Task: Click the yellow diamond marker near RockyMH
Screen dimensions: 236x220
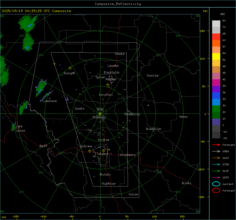Action: (70, 68)
